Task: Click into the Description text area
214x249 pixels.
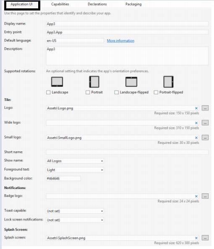Action: (x=127, y=56)
